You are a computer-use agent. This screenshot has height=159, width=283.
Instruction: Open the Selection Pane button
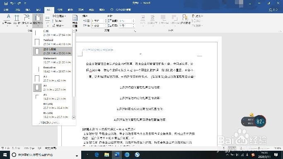185,20
